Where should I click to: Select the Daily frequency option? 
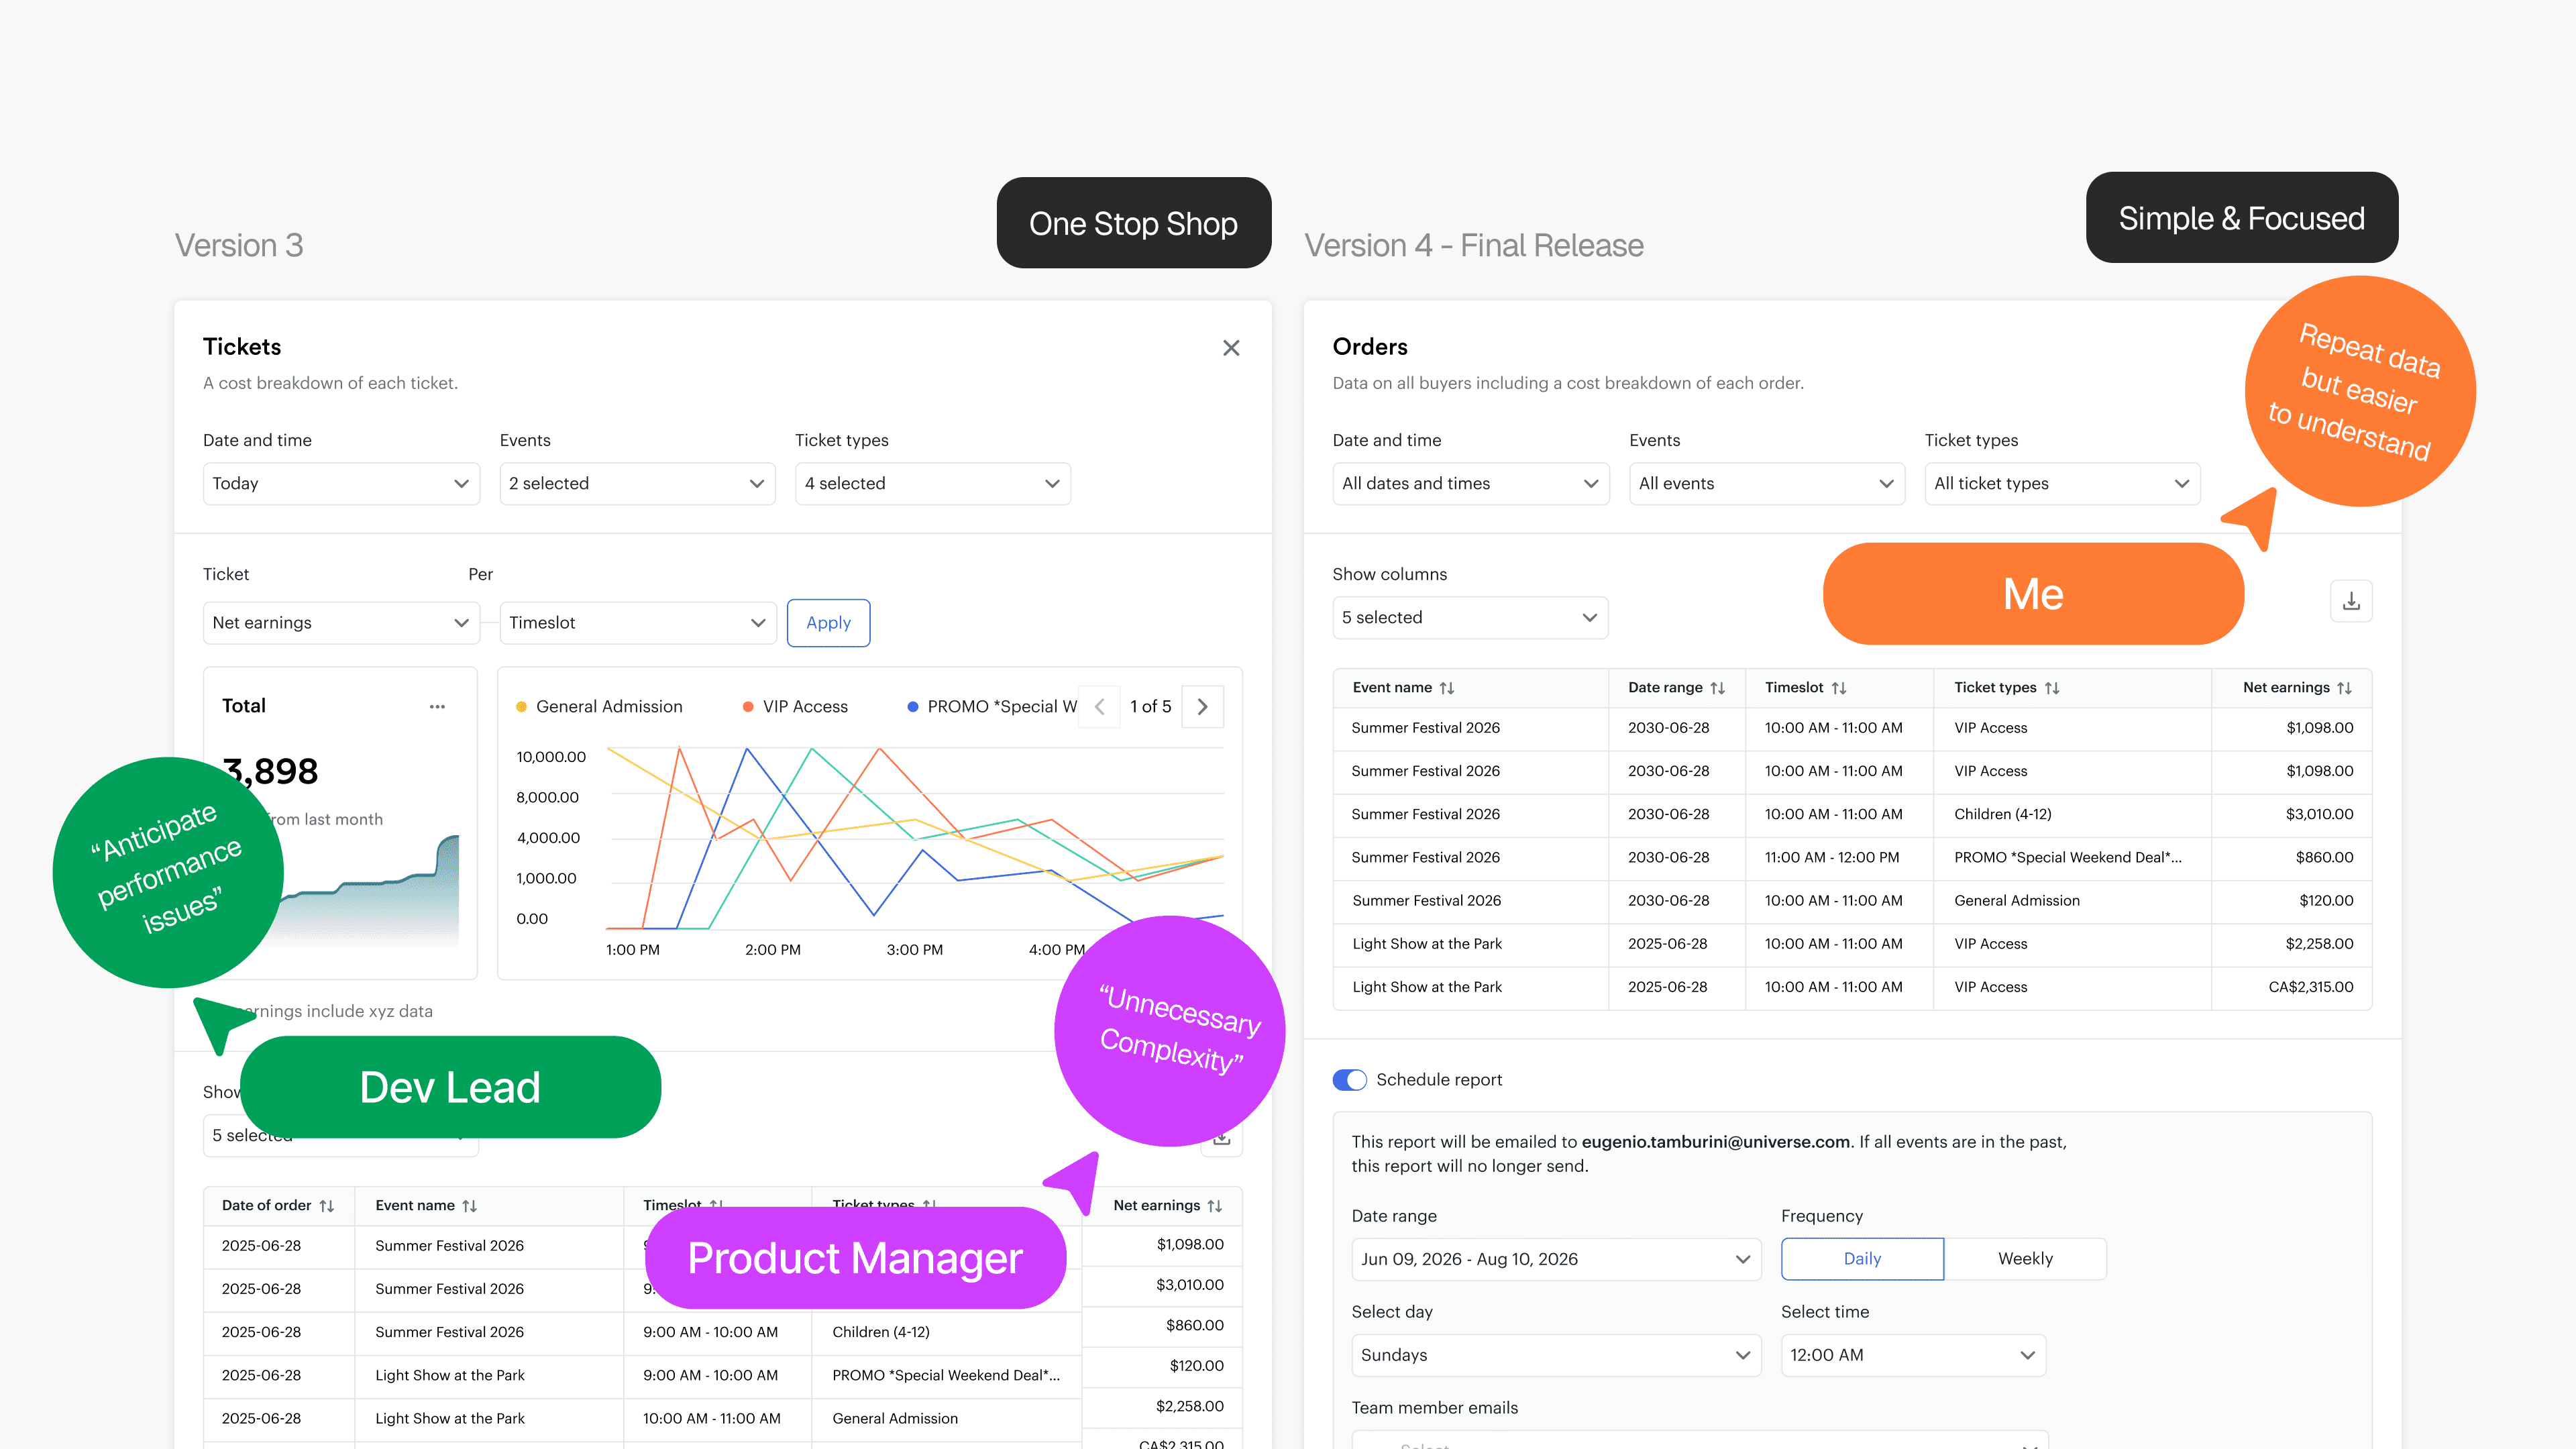pos(1862,1259)
